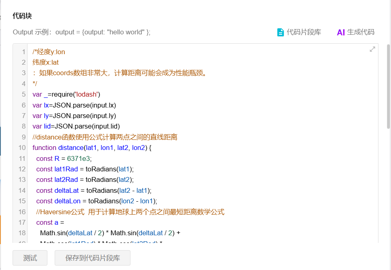This screenshot has width=391, height=270.
Task: Click the 生成代码 label
Action: point(361,32)
